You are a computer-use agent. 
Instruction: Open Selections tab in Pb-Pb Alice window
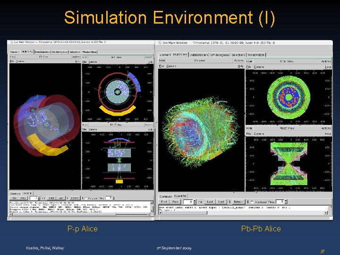point(238,55)
